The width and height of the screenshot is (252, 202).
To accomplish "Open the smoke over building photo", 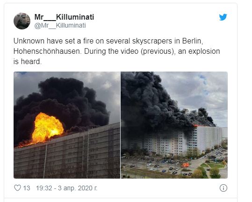I will (174, 125).
